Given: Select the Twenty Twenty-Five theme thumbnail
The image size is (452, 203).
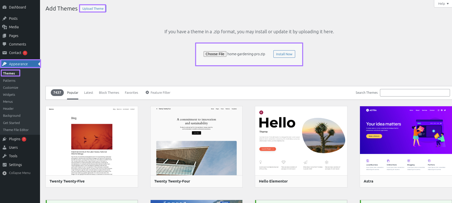Looking at the screenshot, I should (92, 141).
